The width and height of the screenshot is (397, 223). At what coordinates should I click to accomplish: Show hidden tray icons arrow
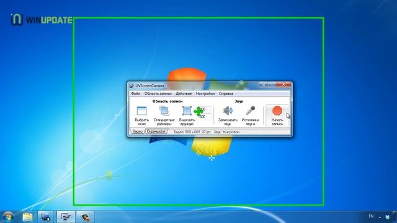pos(380,217)
